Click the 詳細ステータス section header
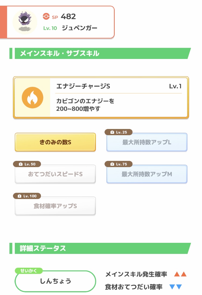The width and height of the screenshot is (202, 295). point(100,248)
